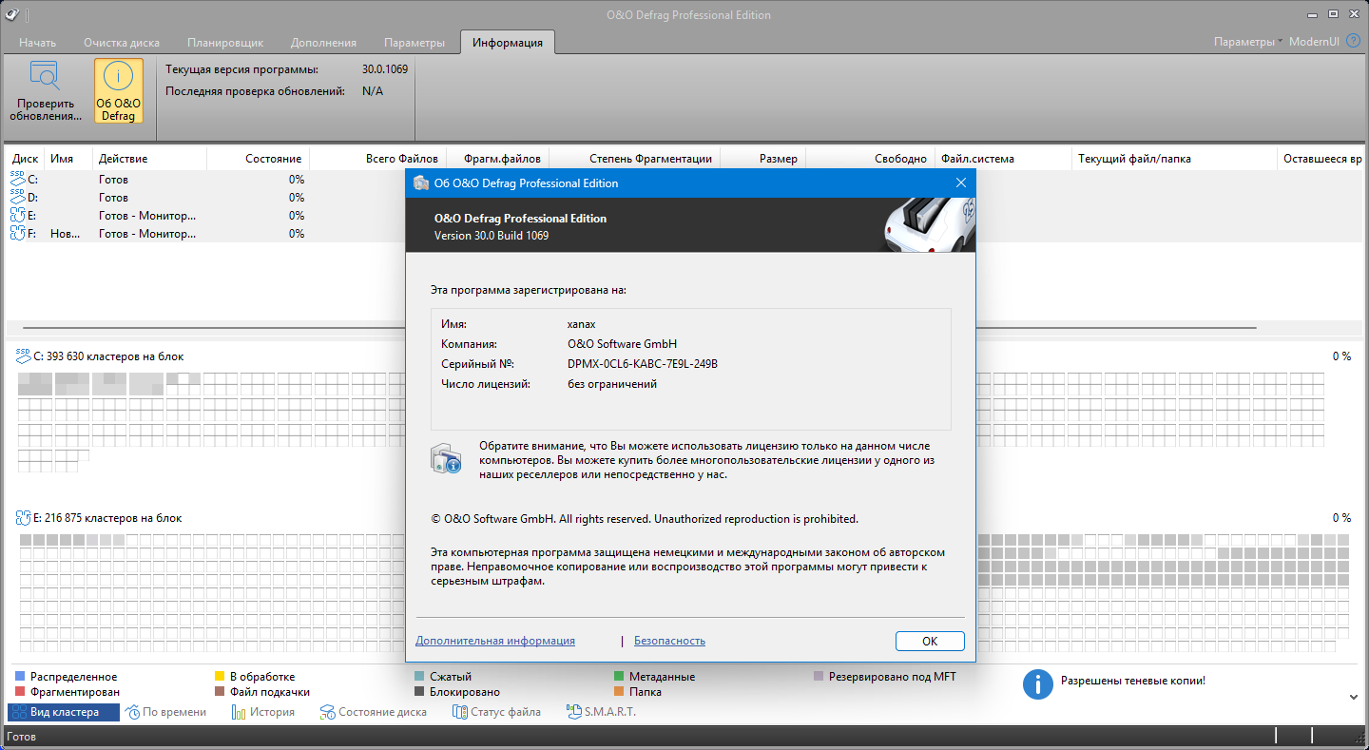
Task: Click the Check for updates magnifier icon
Action: (x=45, y=77)
